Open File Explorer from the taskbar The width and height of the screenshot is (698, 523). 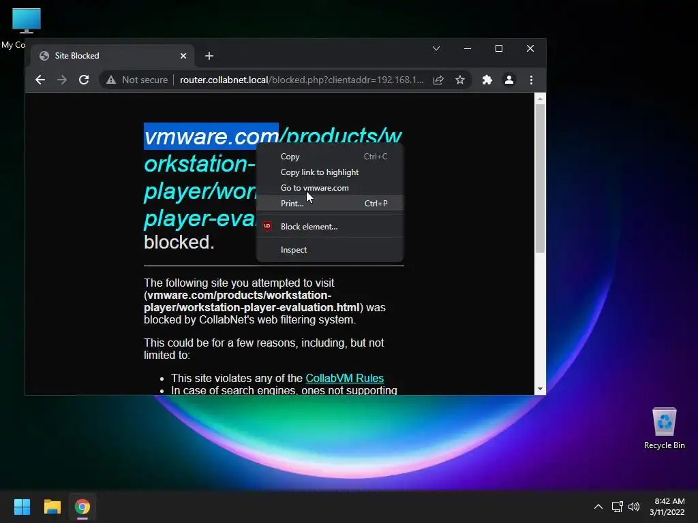[52, 507]
